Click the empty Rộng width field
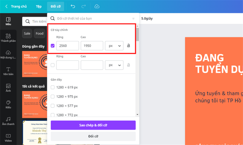 click(x=68, y=65)
